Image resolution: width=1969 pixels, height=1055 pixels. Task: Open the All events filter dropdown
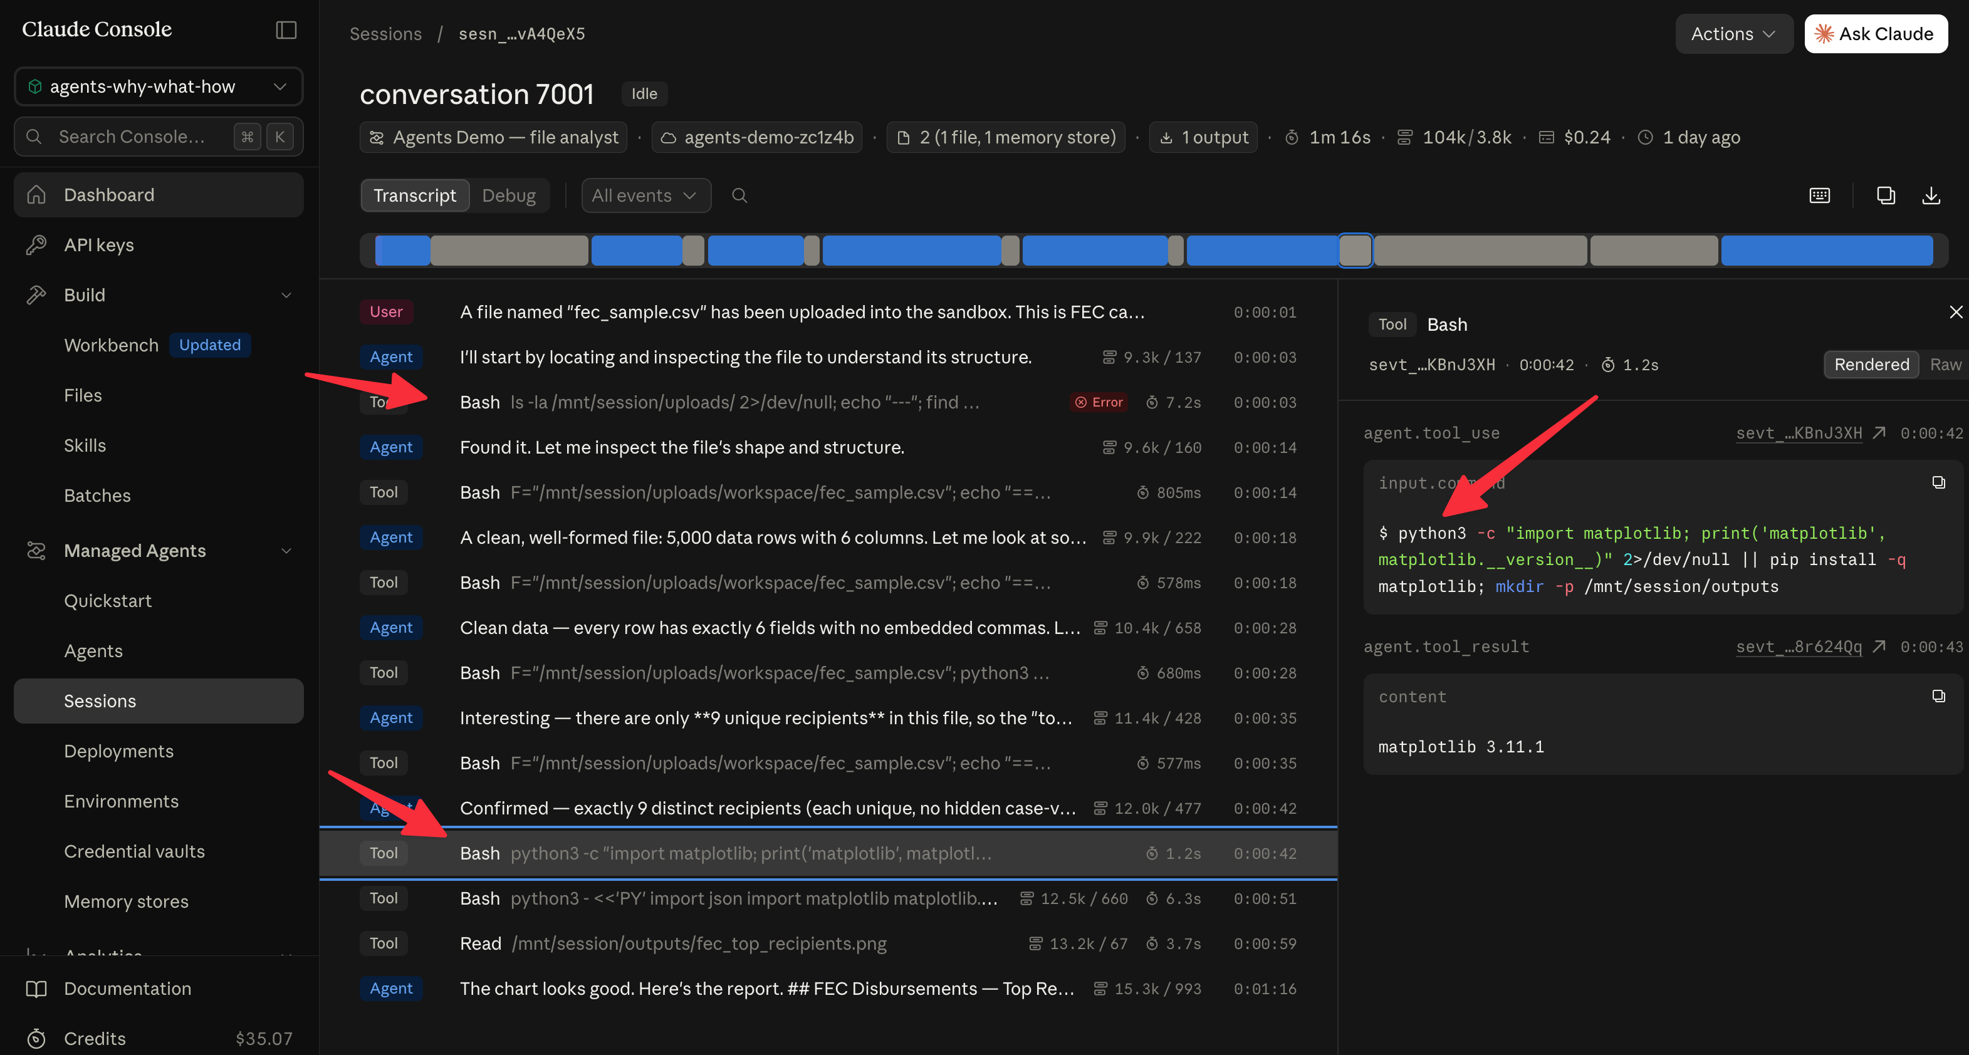pos(645,195)
